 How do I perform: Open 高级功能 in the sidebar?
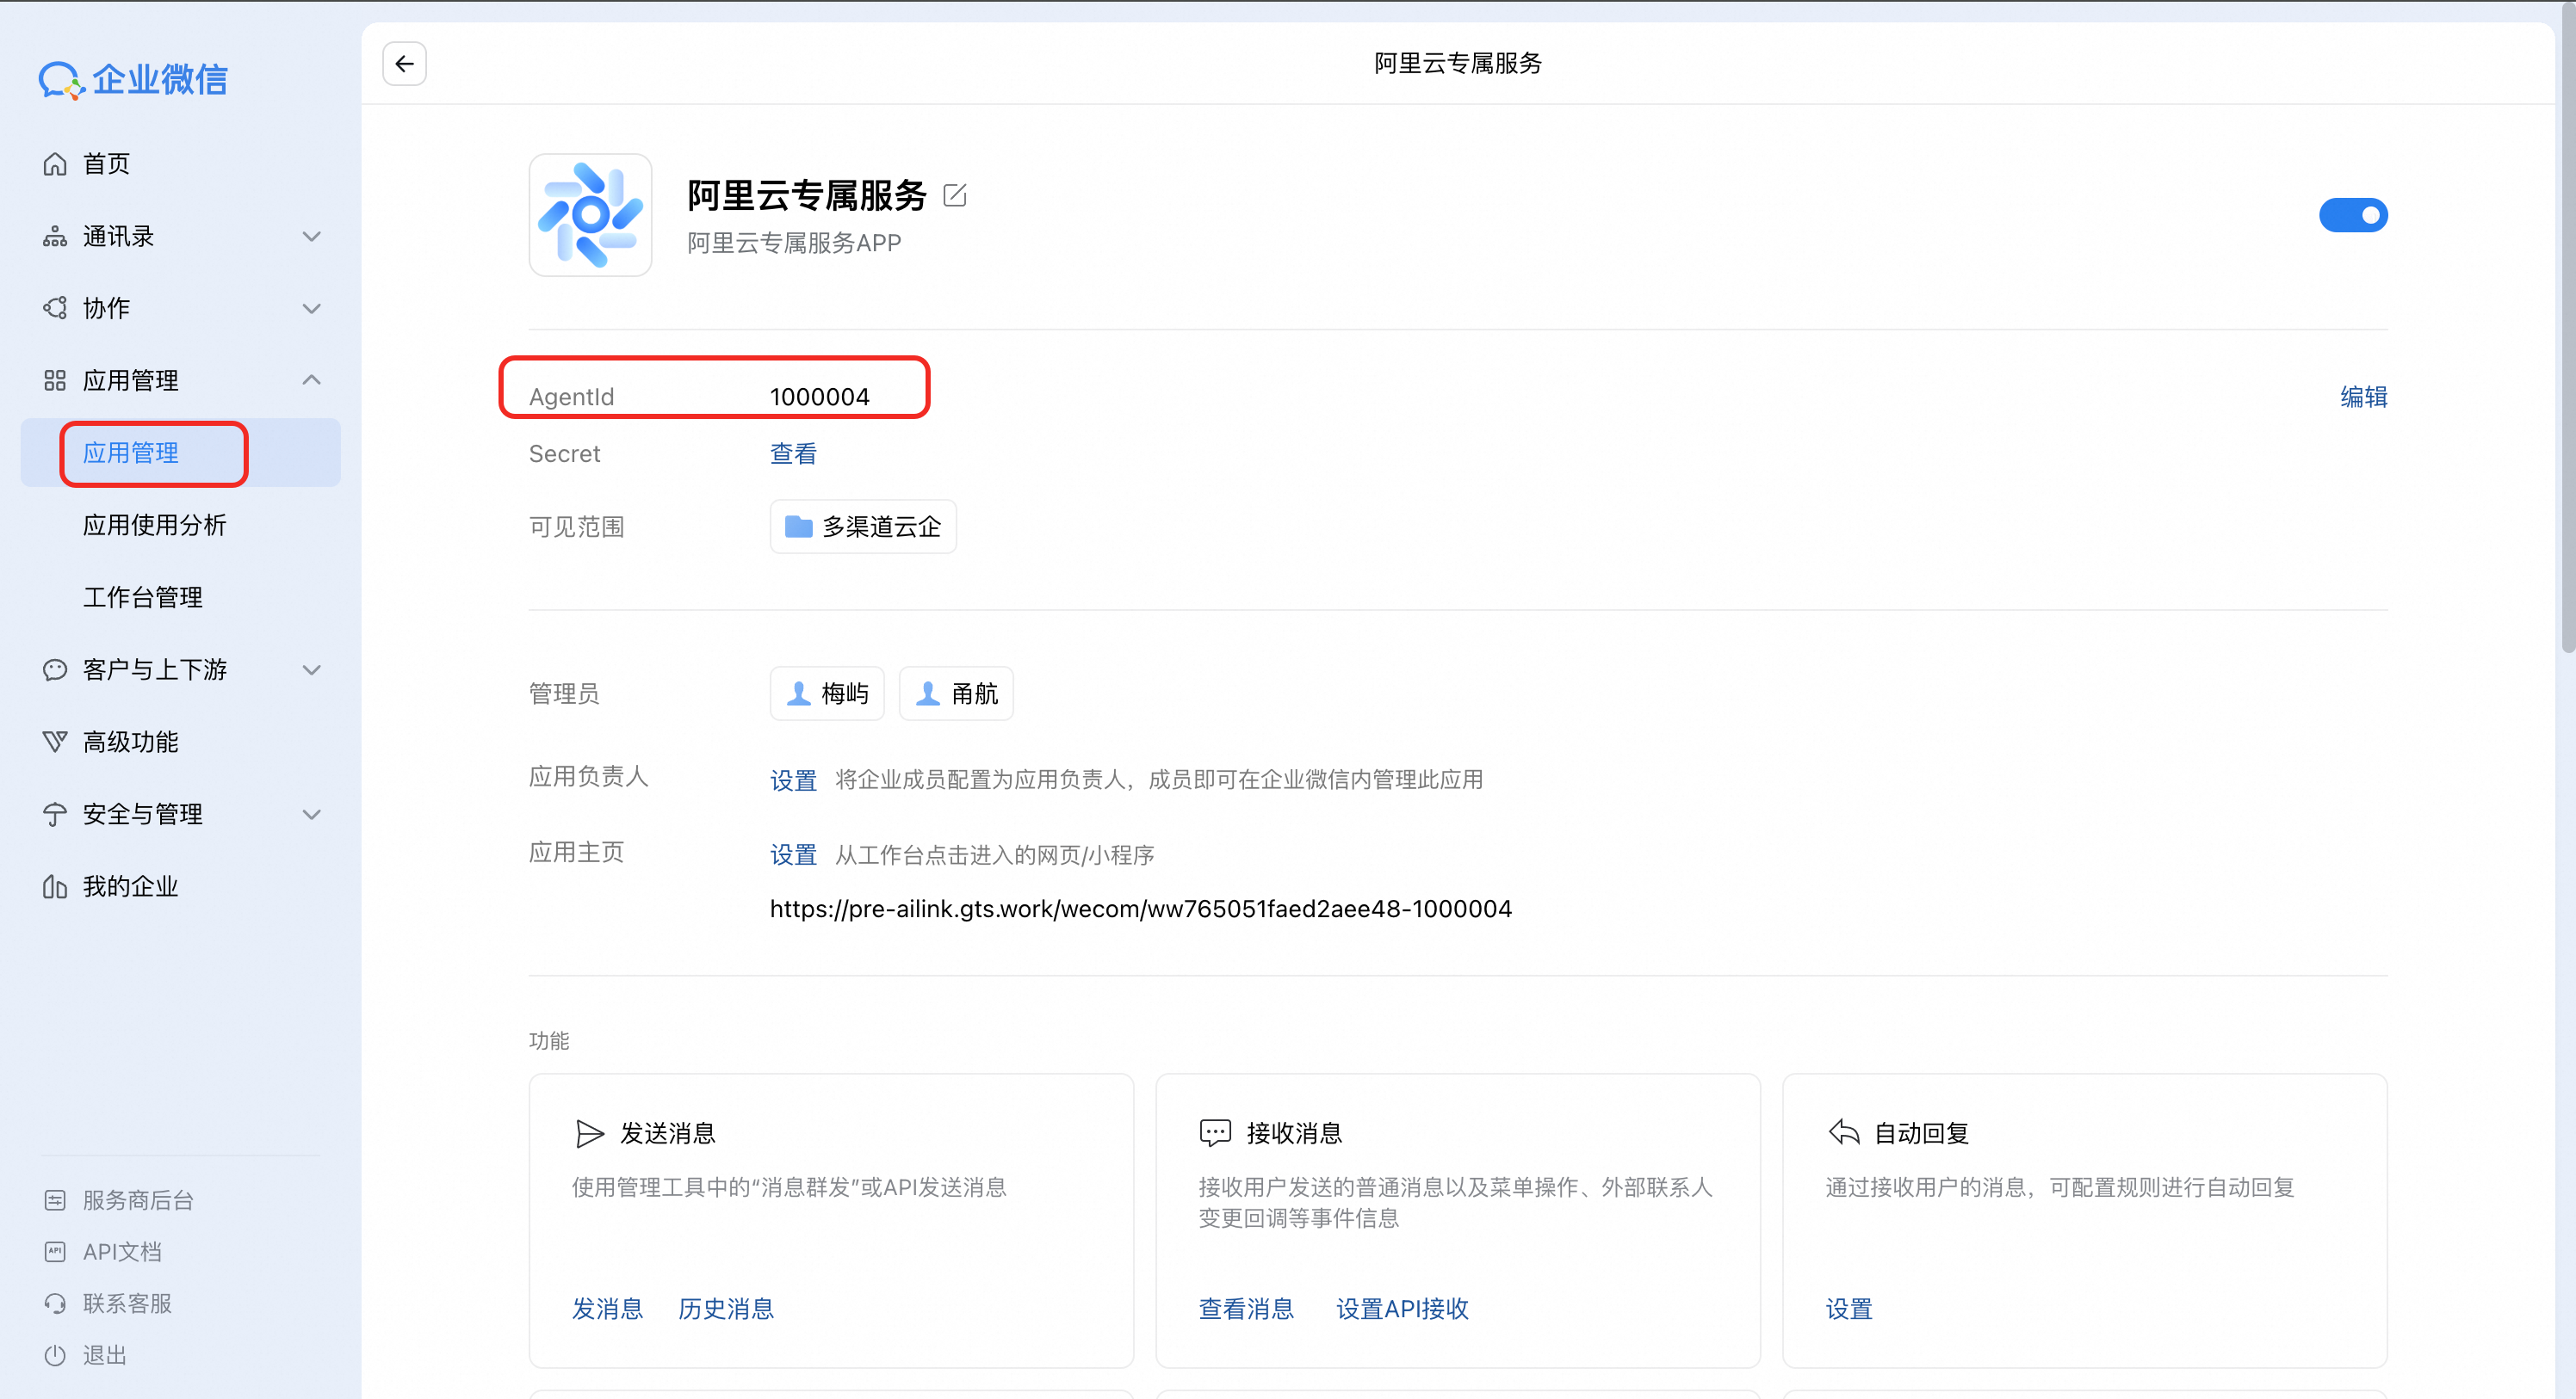[130, 742]
